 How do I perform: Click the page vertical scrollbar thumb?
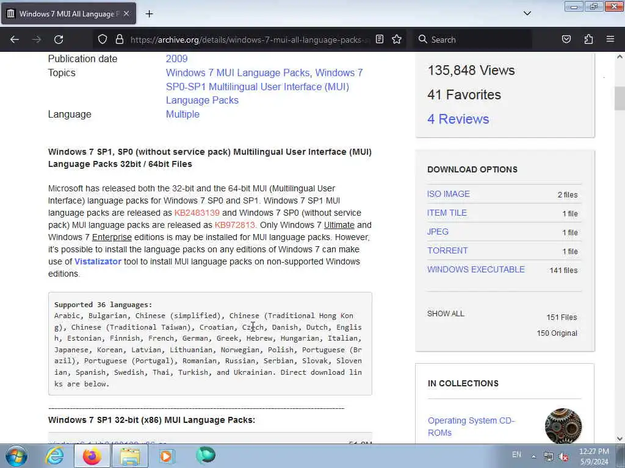[620, 98]
